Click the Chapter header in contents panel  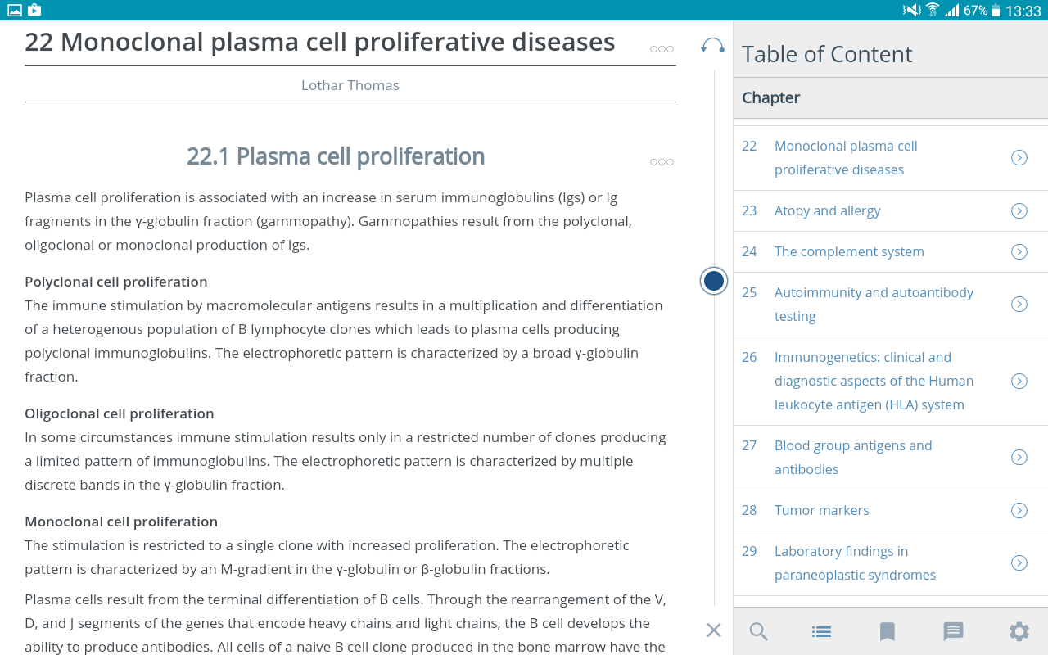pyautogui.click(x=771, y=98)
